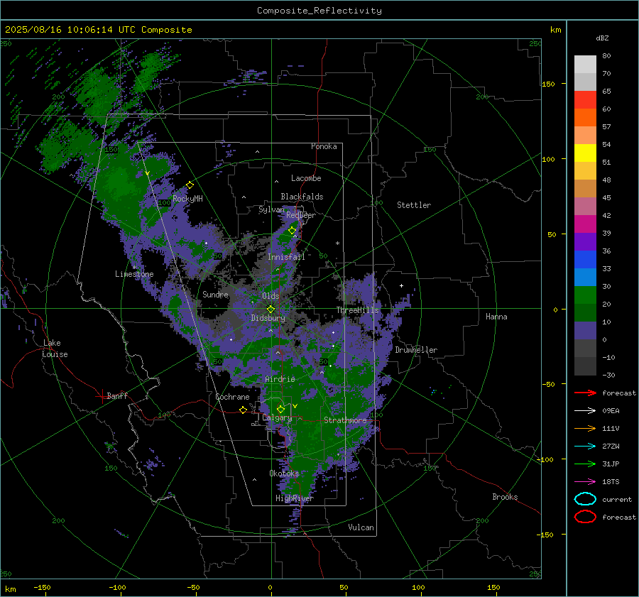Viewport: 639px width, 597px height.
Task: Click the magenta dBZ legend swatch near 39
Action: coord(585,224)
